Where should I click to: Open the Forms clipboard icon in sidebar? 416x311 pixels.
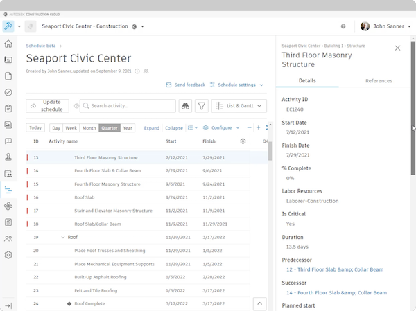pos(8,109)
